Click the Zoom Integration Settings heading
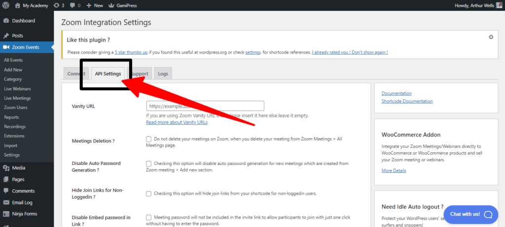This screenshot has height=227, width=505. [106, 23]
